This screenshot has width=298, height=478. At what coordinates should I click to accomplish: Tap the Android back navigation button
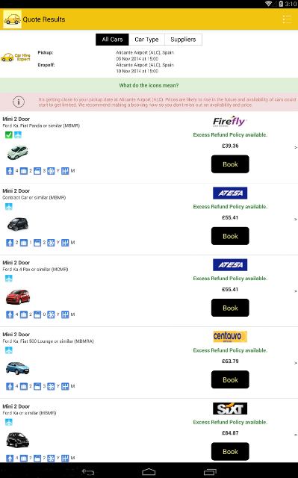(88, 472)
